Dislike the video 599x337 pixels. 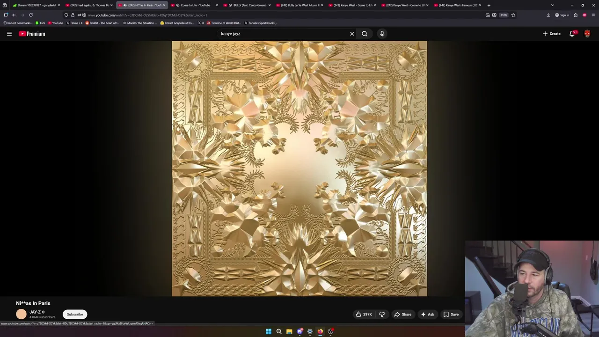pyautogui.click(x=382, y=315)
